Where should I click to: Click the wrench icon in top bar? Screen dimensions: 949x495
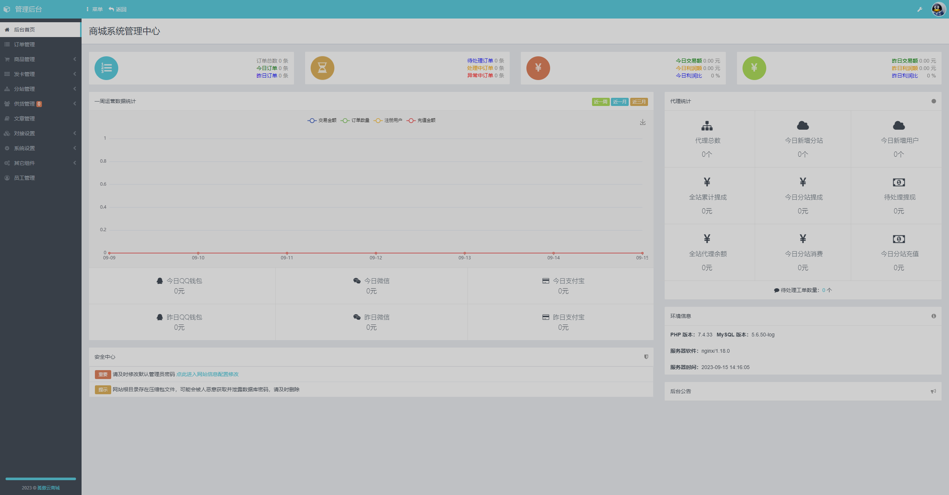point(920,10)
